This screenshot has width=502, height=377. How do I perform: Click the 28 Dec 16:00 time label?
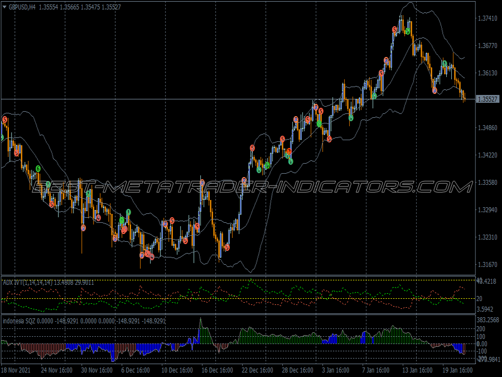click(298, 370)
